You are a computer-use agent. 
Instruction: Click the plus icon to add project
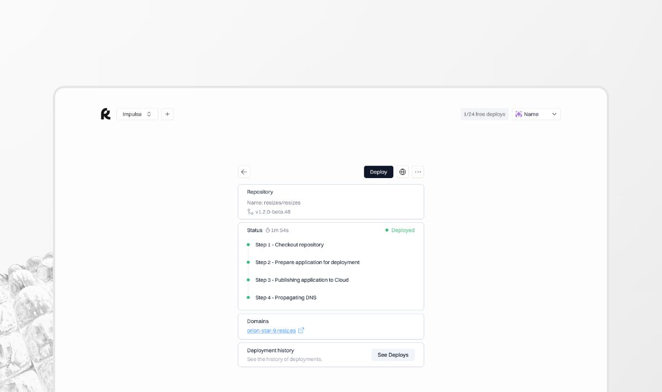(x=167, y=114)
